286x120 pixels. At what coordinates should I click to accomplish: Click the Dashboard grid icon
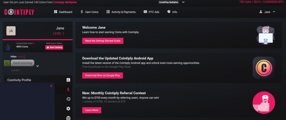tap(56, 12)
